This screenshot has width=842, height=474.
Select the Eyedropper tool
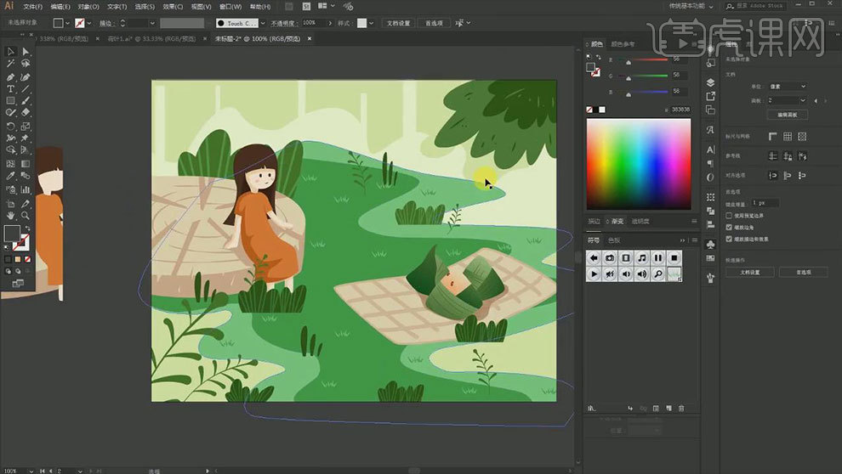10,176
